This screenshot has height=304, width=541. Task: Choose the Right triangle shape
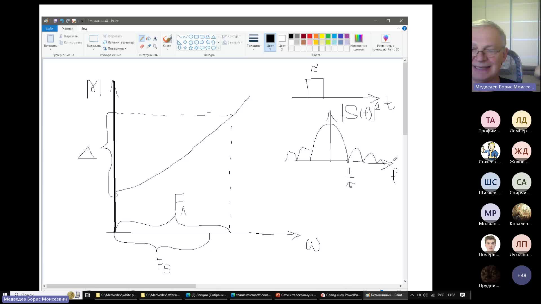click(x=179, y=42)
